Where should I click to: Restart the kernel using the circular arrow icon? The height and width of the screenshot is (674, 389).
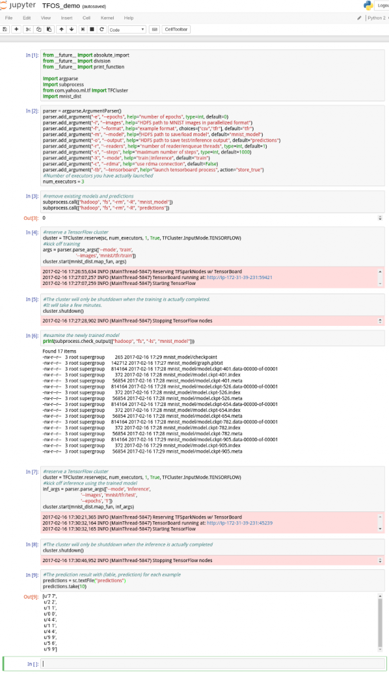tap(101, 29)
